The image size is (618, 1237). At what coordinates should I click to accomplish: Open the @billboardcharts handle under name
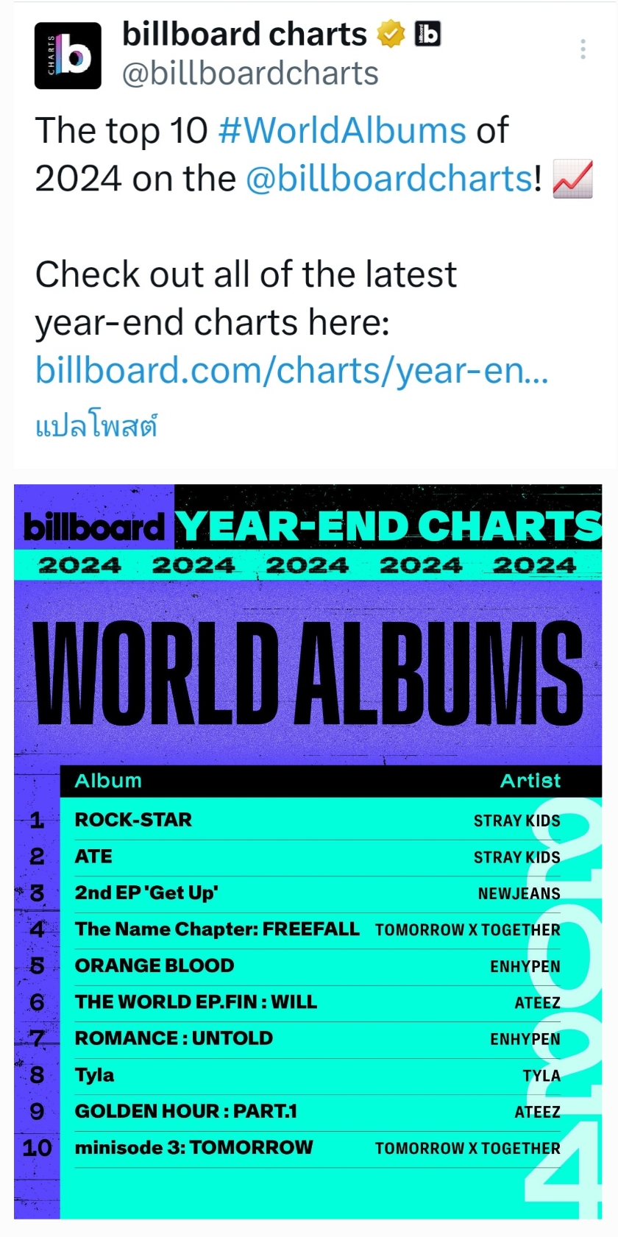coord(250,74)
